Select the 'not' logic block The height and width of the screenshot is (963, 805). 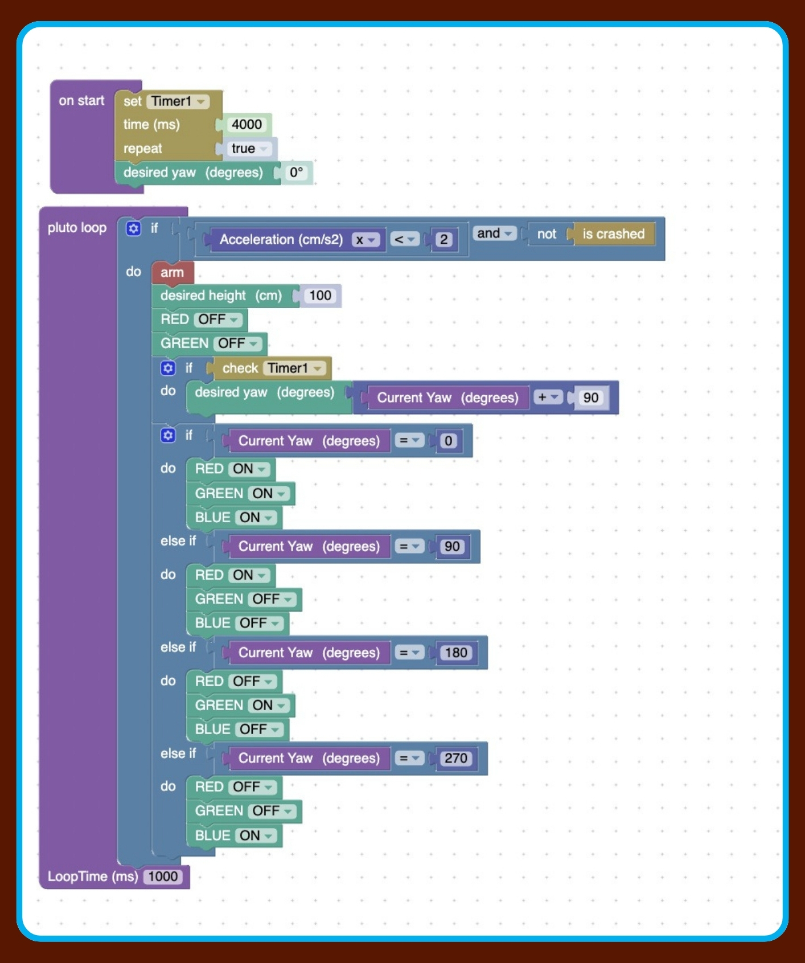click(546, 234)
